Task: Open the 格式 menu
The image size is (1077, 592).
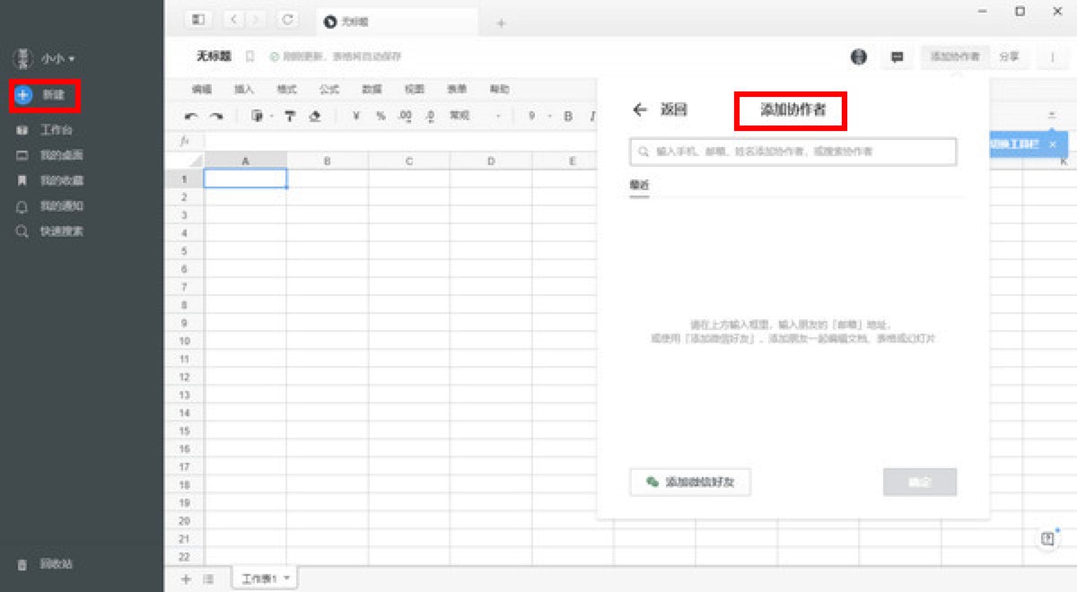Action: pos(286,90)
